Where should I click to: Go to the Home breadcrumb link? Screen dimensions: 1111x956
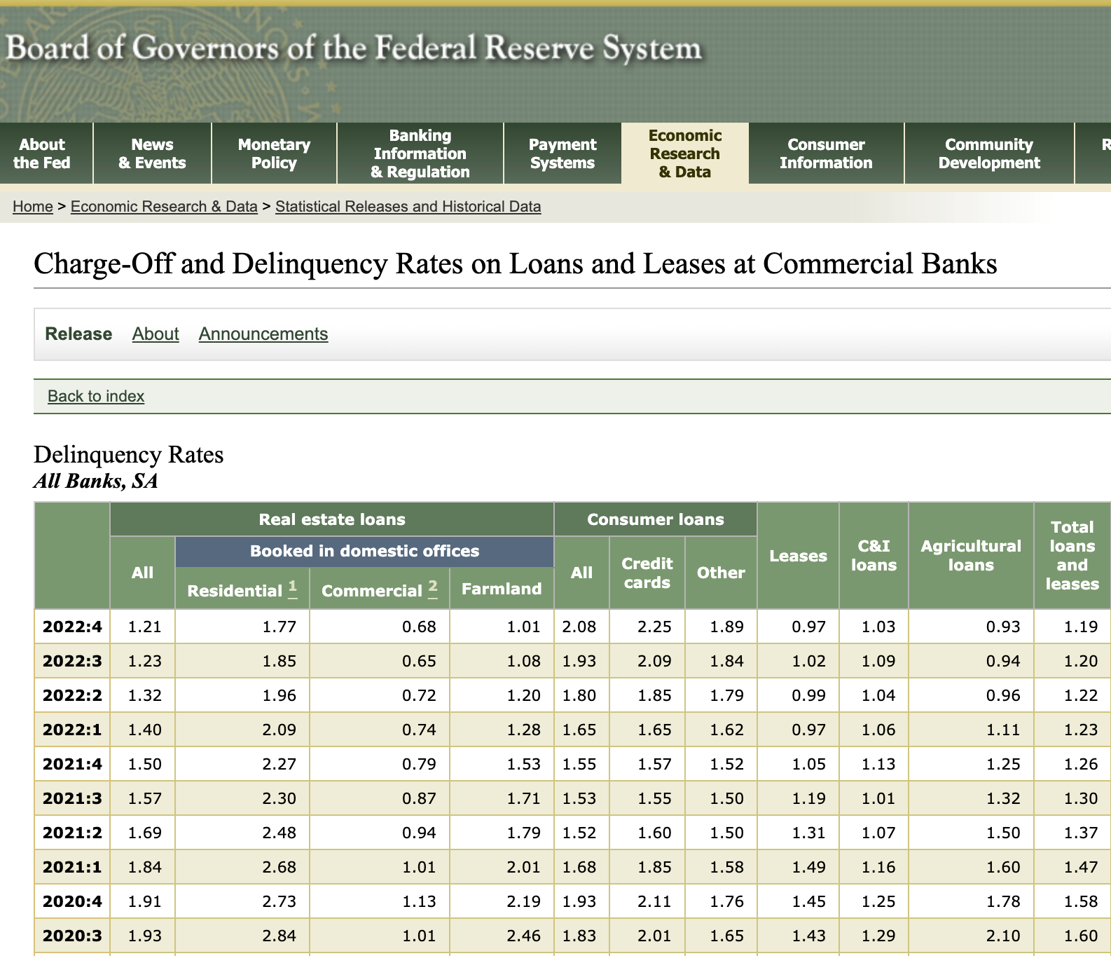pyautogui.click(x=33, y=206)
